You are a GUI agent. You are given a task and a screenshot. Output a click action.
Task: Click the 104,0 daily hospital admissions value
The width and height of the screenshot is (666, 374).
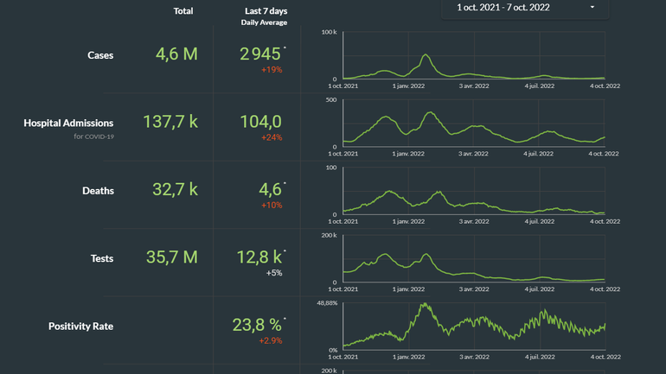[260, 122]
